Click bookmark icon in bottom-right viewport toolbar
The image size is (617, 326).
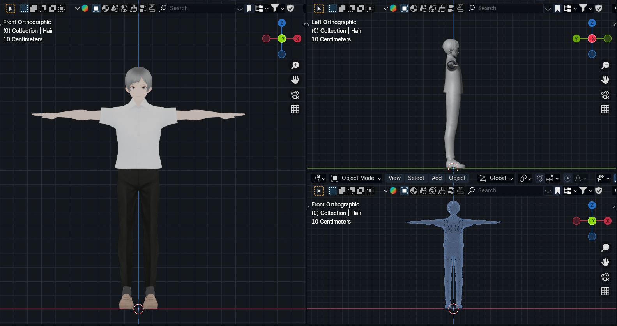(x=558, y=190)
